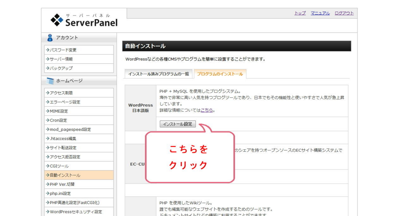Click the ホームページ section header
Image resolution: width=398 pixels, height=216 pixels.
click(x=79, y=81)
